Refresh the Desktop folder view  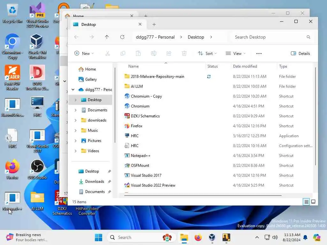point(122,37)
